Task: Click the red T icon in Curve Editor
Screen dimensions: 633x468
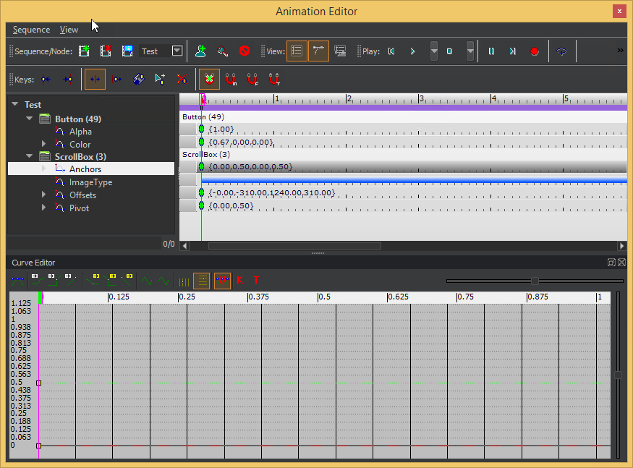Action: (x=256, y=280)
